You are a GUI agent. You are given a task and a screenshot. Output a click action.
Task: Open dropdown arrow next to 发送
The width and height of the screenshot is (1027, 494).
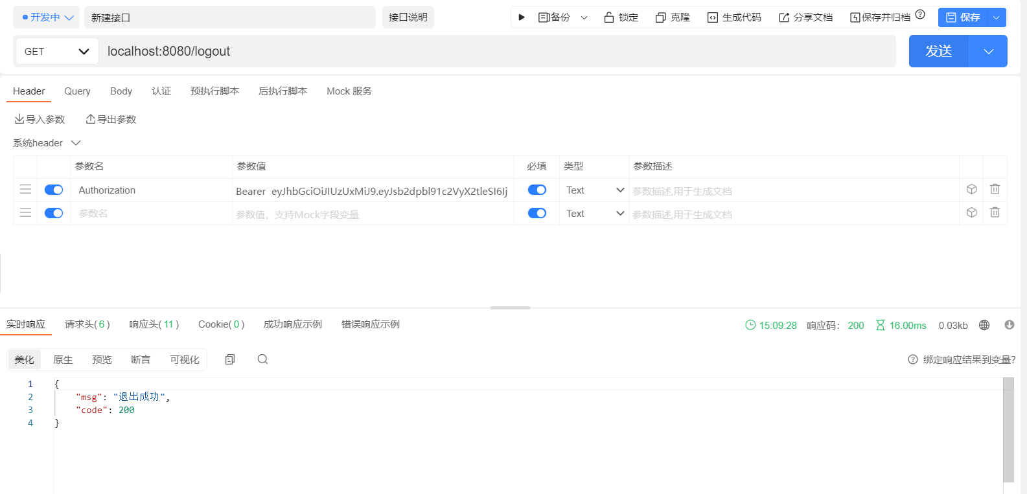(x=988, y=51)
